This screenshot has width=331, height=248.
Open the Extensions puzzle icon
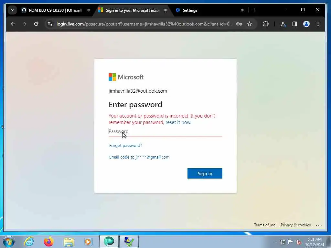coord(266,24)
